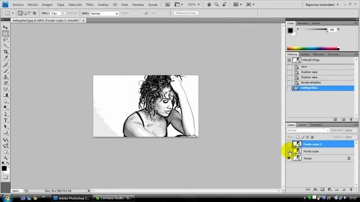Open layer blend mode dropdown
The width and height of the screenshot is (360, 202).
[x=308, y=130]
